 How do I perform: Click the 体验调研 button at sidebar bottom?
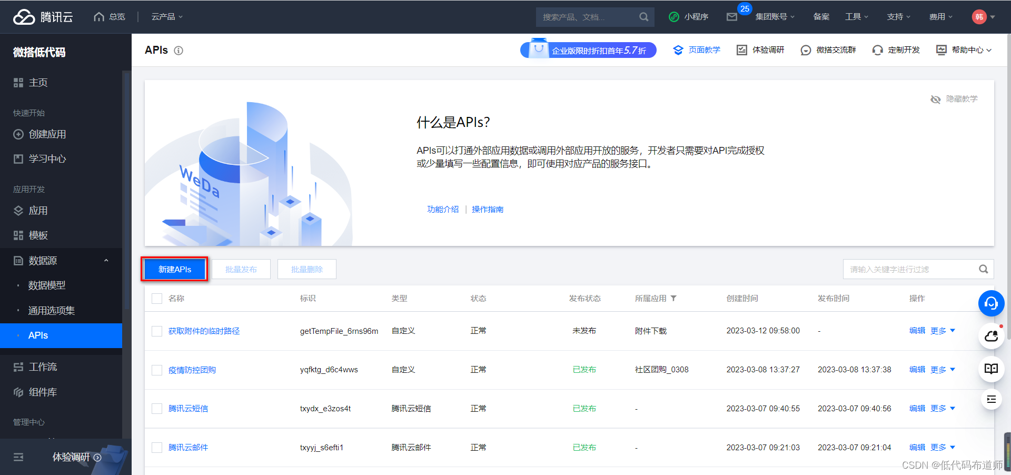(x=77, y=457)
